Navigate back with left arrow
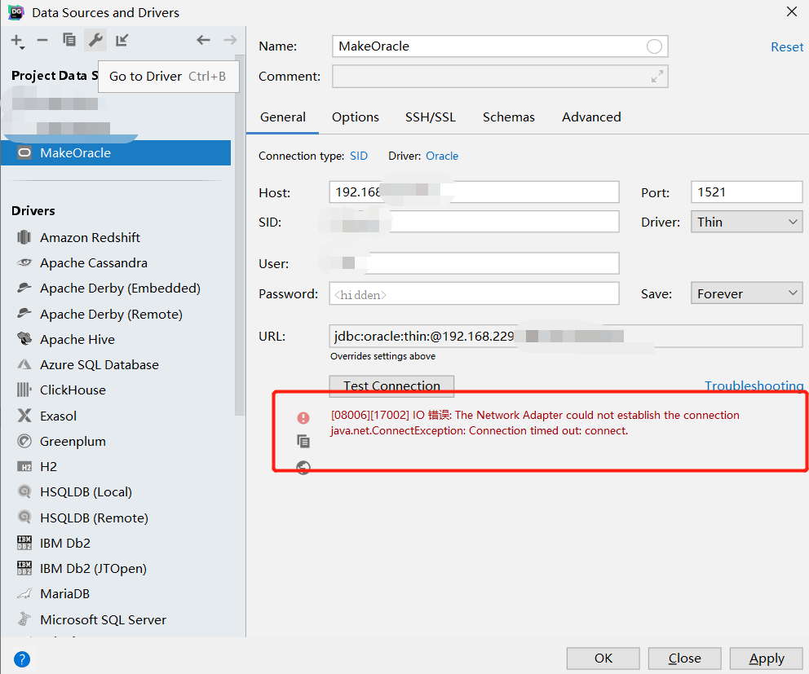This screenshot has height=674, width=809. coord(203,40)
